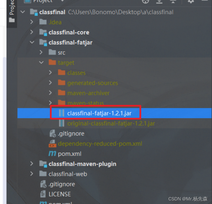Click the LICENSE file icon
The height and width of the screenshot is (204, 212).
[x=43, y=194]
